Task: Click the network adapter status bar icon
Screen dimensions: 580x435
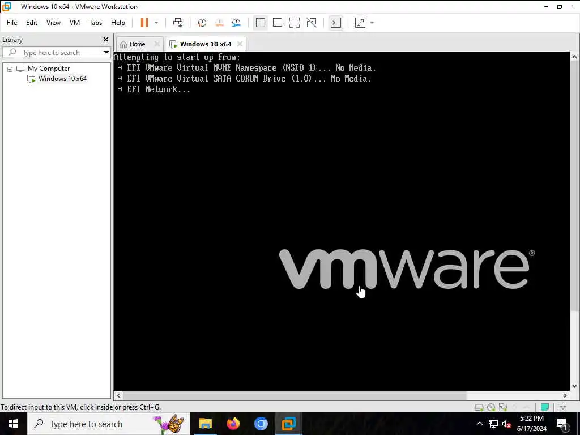Action: point(503,407)
